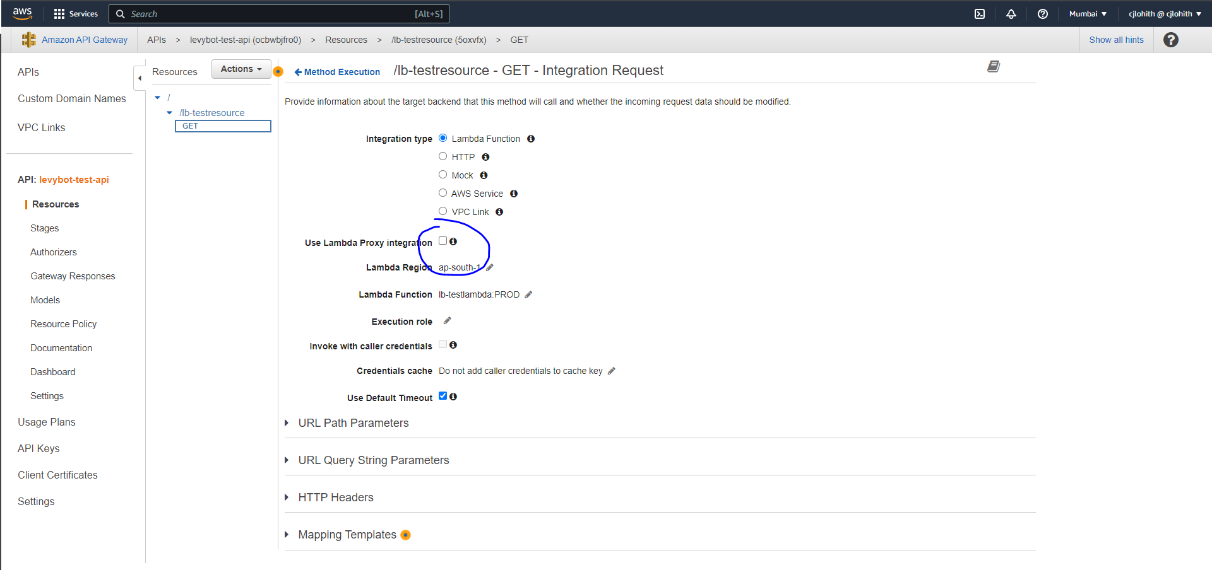Open Usage Plans in sidebar
This screenshot has height=570, width=1212.
(47, 422)
